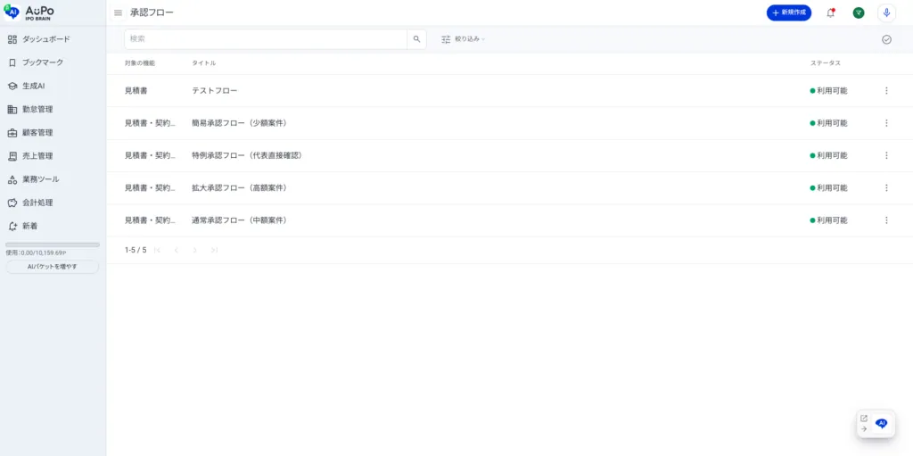This screenshot has height=456, width=913.
Task: Open the notifications bell icon
Action: click(x=831, y=12)
